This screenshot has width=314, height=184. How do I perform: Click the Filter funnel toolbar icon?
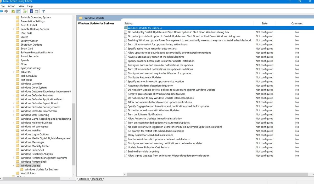[43, 11]
